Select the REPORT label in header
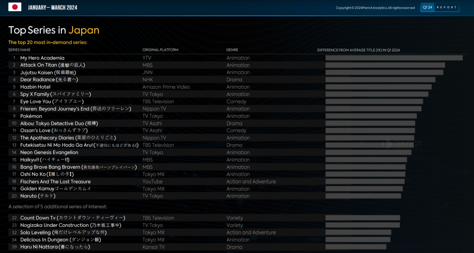Image resolution: width=474 pixels, height=253 pixels. pos(446,7)
